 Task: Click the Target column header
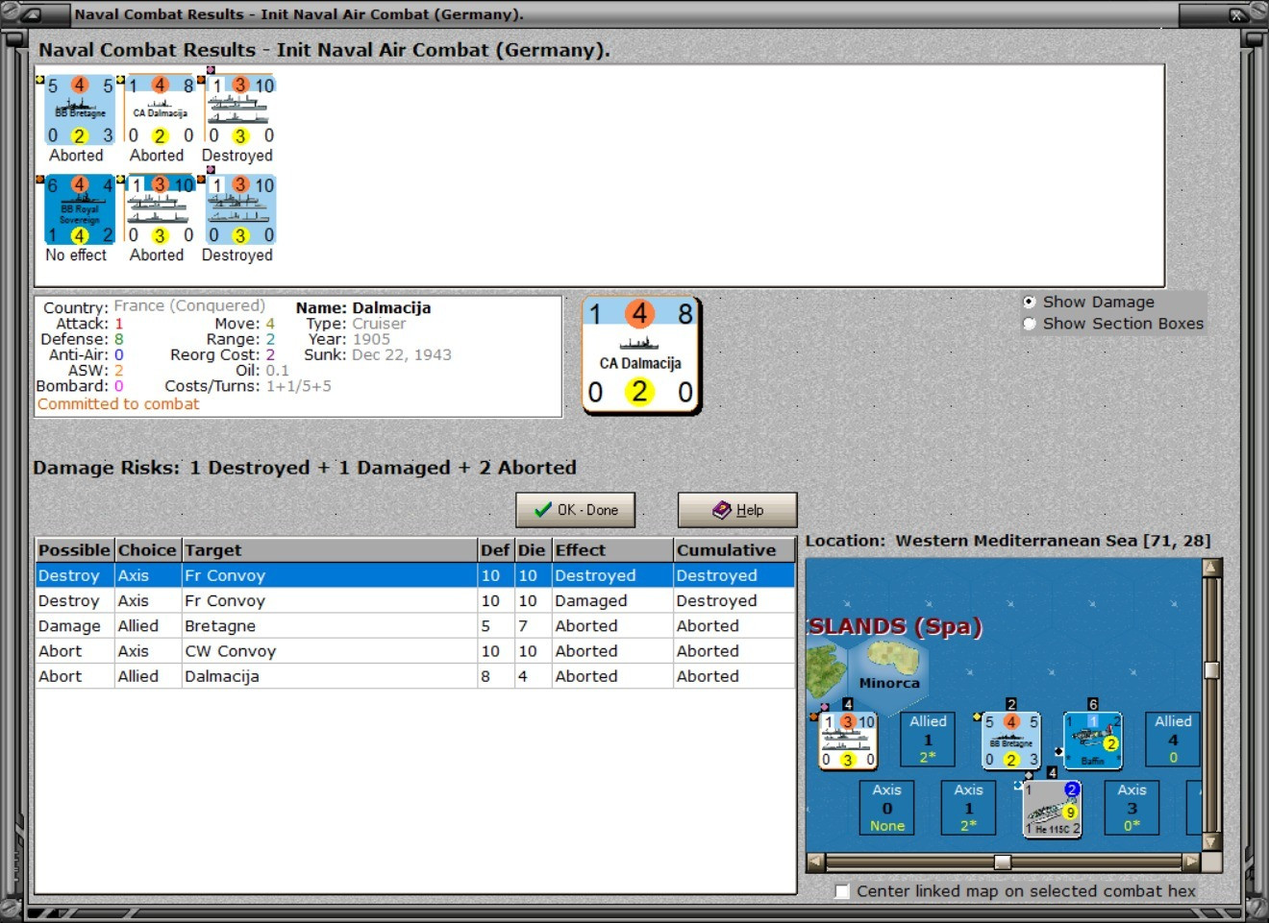tap(330, 550)
